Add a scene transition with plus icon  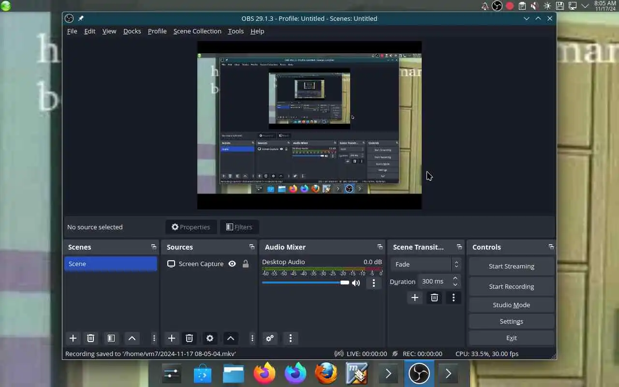pos(414,298)
